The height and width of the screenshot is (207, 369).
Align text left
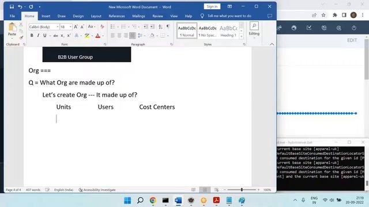pos(113,36)
